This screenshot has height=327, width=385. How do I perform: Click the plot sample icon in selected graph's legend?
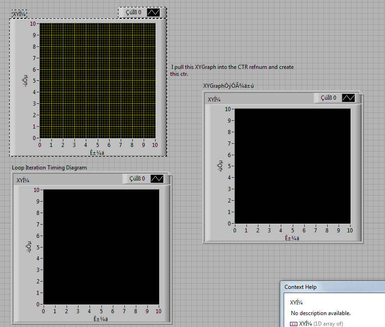point(153,12)
